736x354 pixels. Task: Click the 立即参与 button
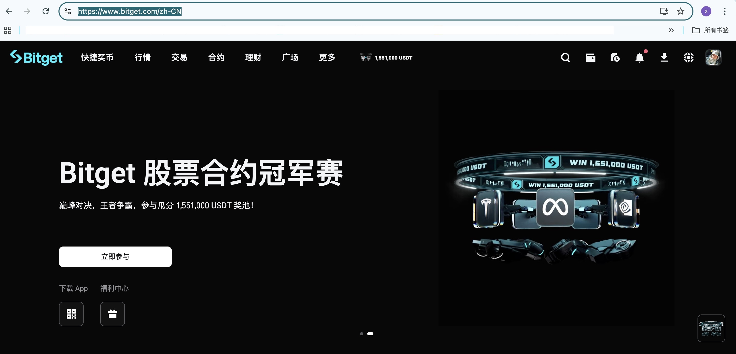pos(115,257)
